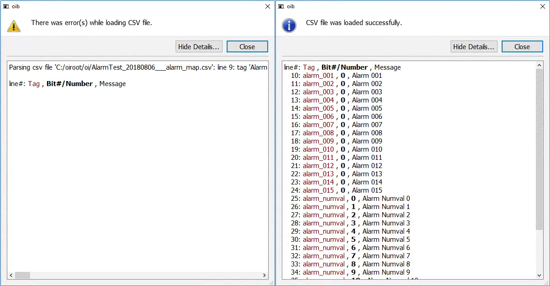Select the alarm_numval entry on line 25

(323, 198)
